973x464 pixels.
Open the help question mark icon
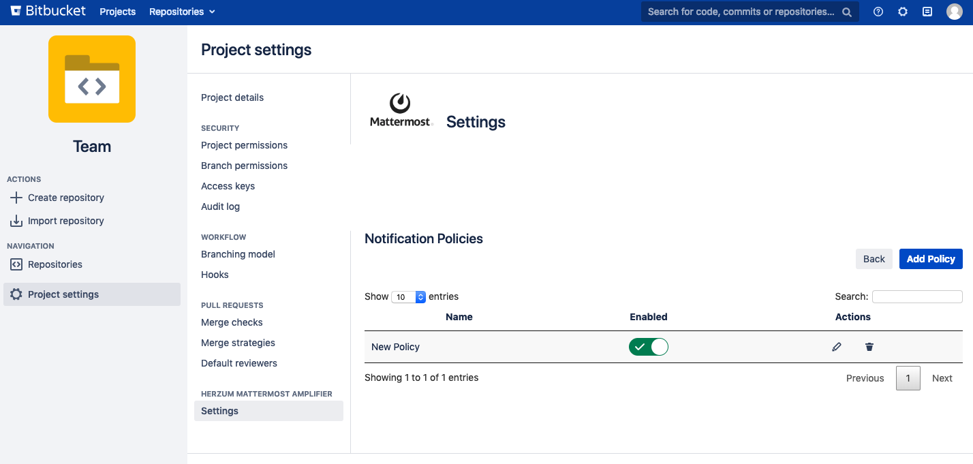878,12
